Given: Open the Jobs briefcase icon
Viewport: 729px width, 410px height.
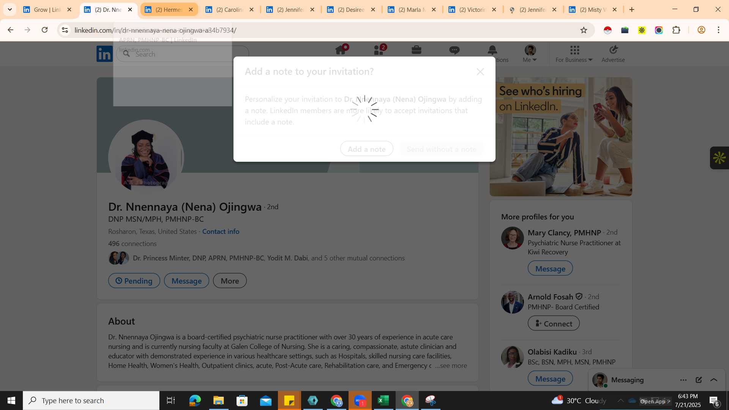Looking at the screenshot, I should pos(417,50).
